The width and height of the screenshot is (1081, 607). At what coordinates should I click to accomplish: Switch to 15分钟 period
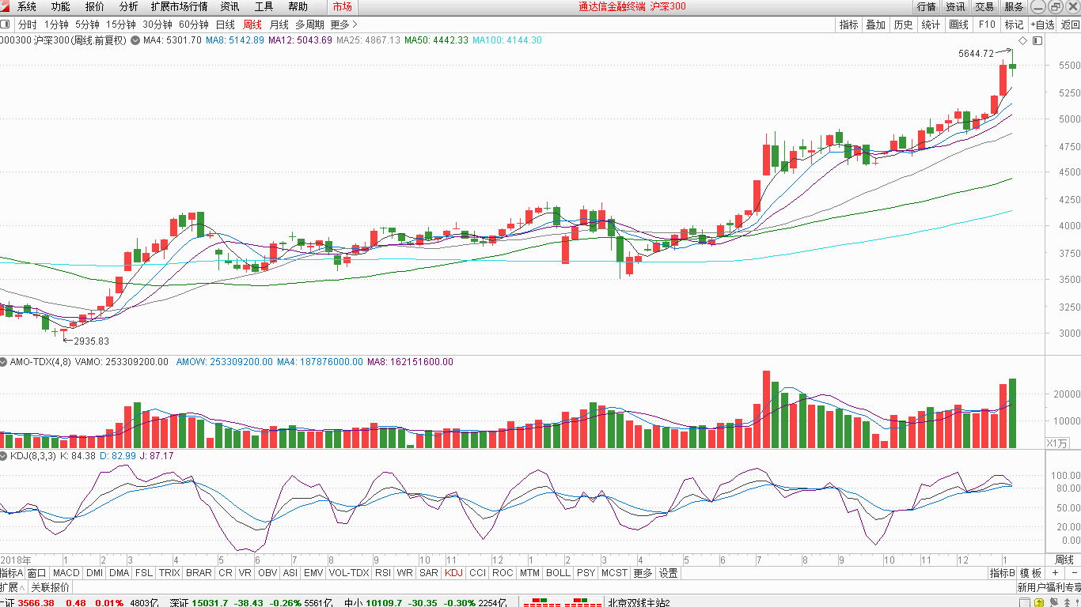coord(121,25)
